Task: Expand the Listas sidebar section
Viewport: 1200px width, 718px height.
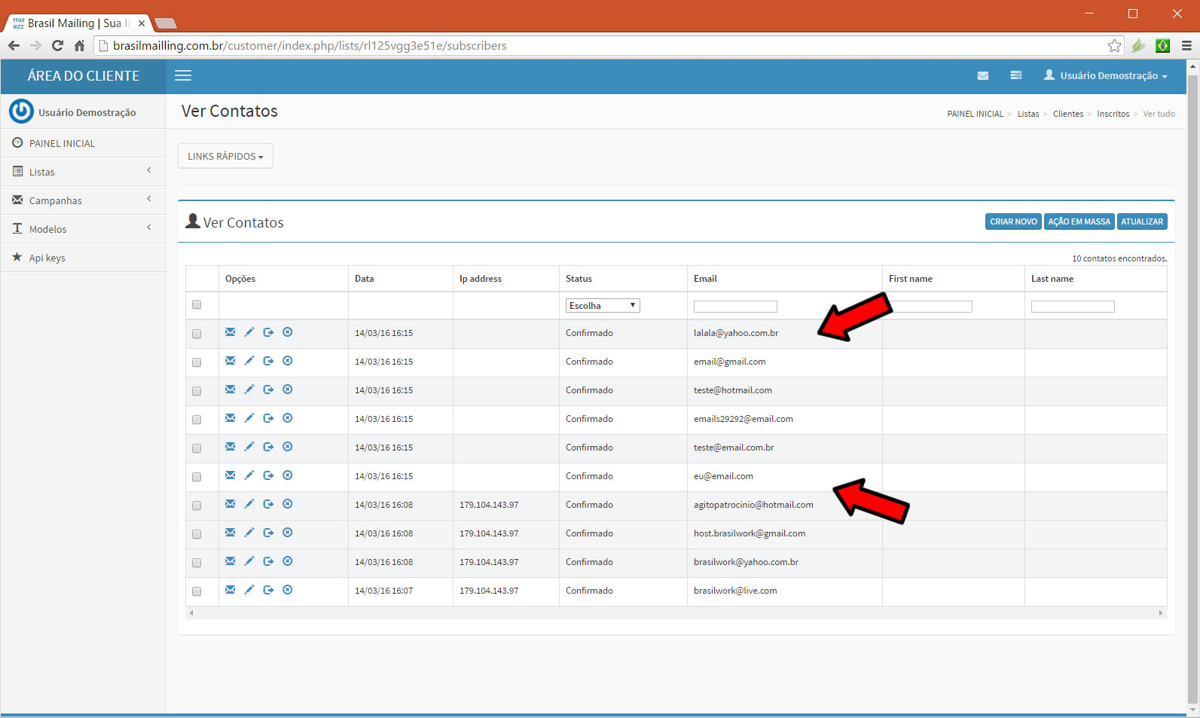Action: point(83,172)
